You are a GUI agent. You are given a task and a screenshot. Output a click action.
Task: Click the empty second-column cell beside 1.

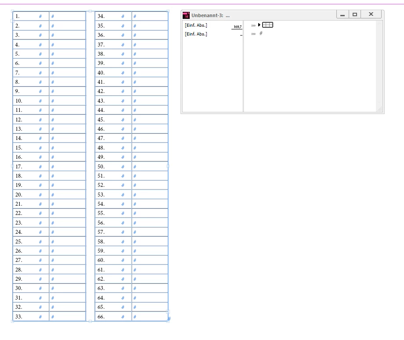[x=68, y=16]
